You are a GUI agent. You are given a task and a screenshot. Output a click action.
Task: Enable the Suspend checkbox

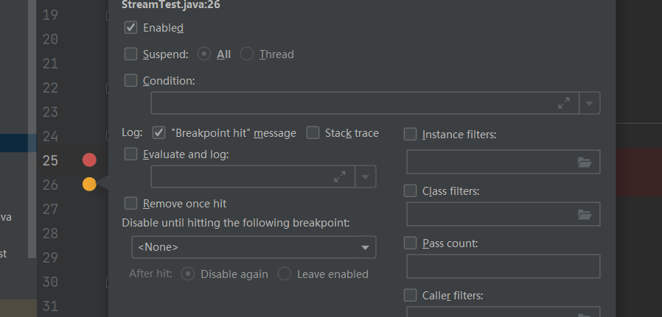click(131, 54)
